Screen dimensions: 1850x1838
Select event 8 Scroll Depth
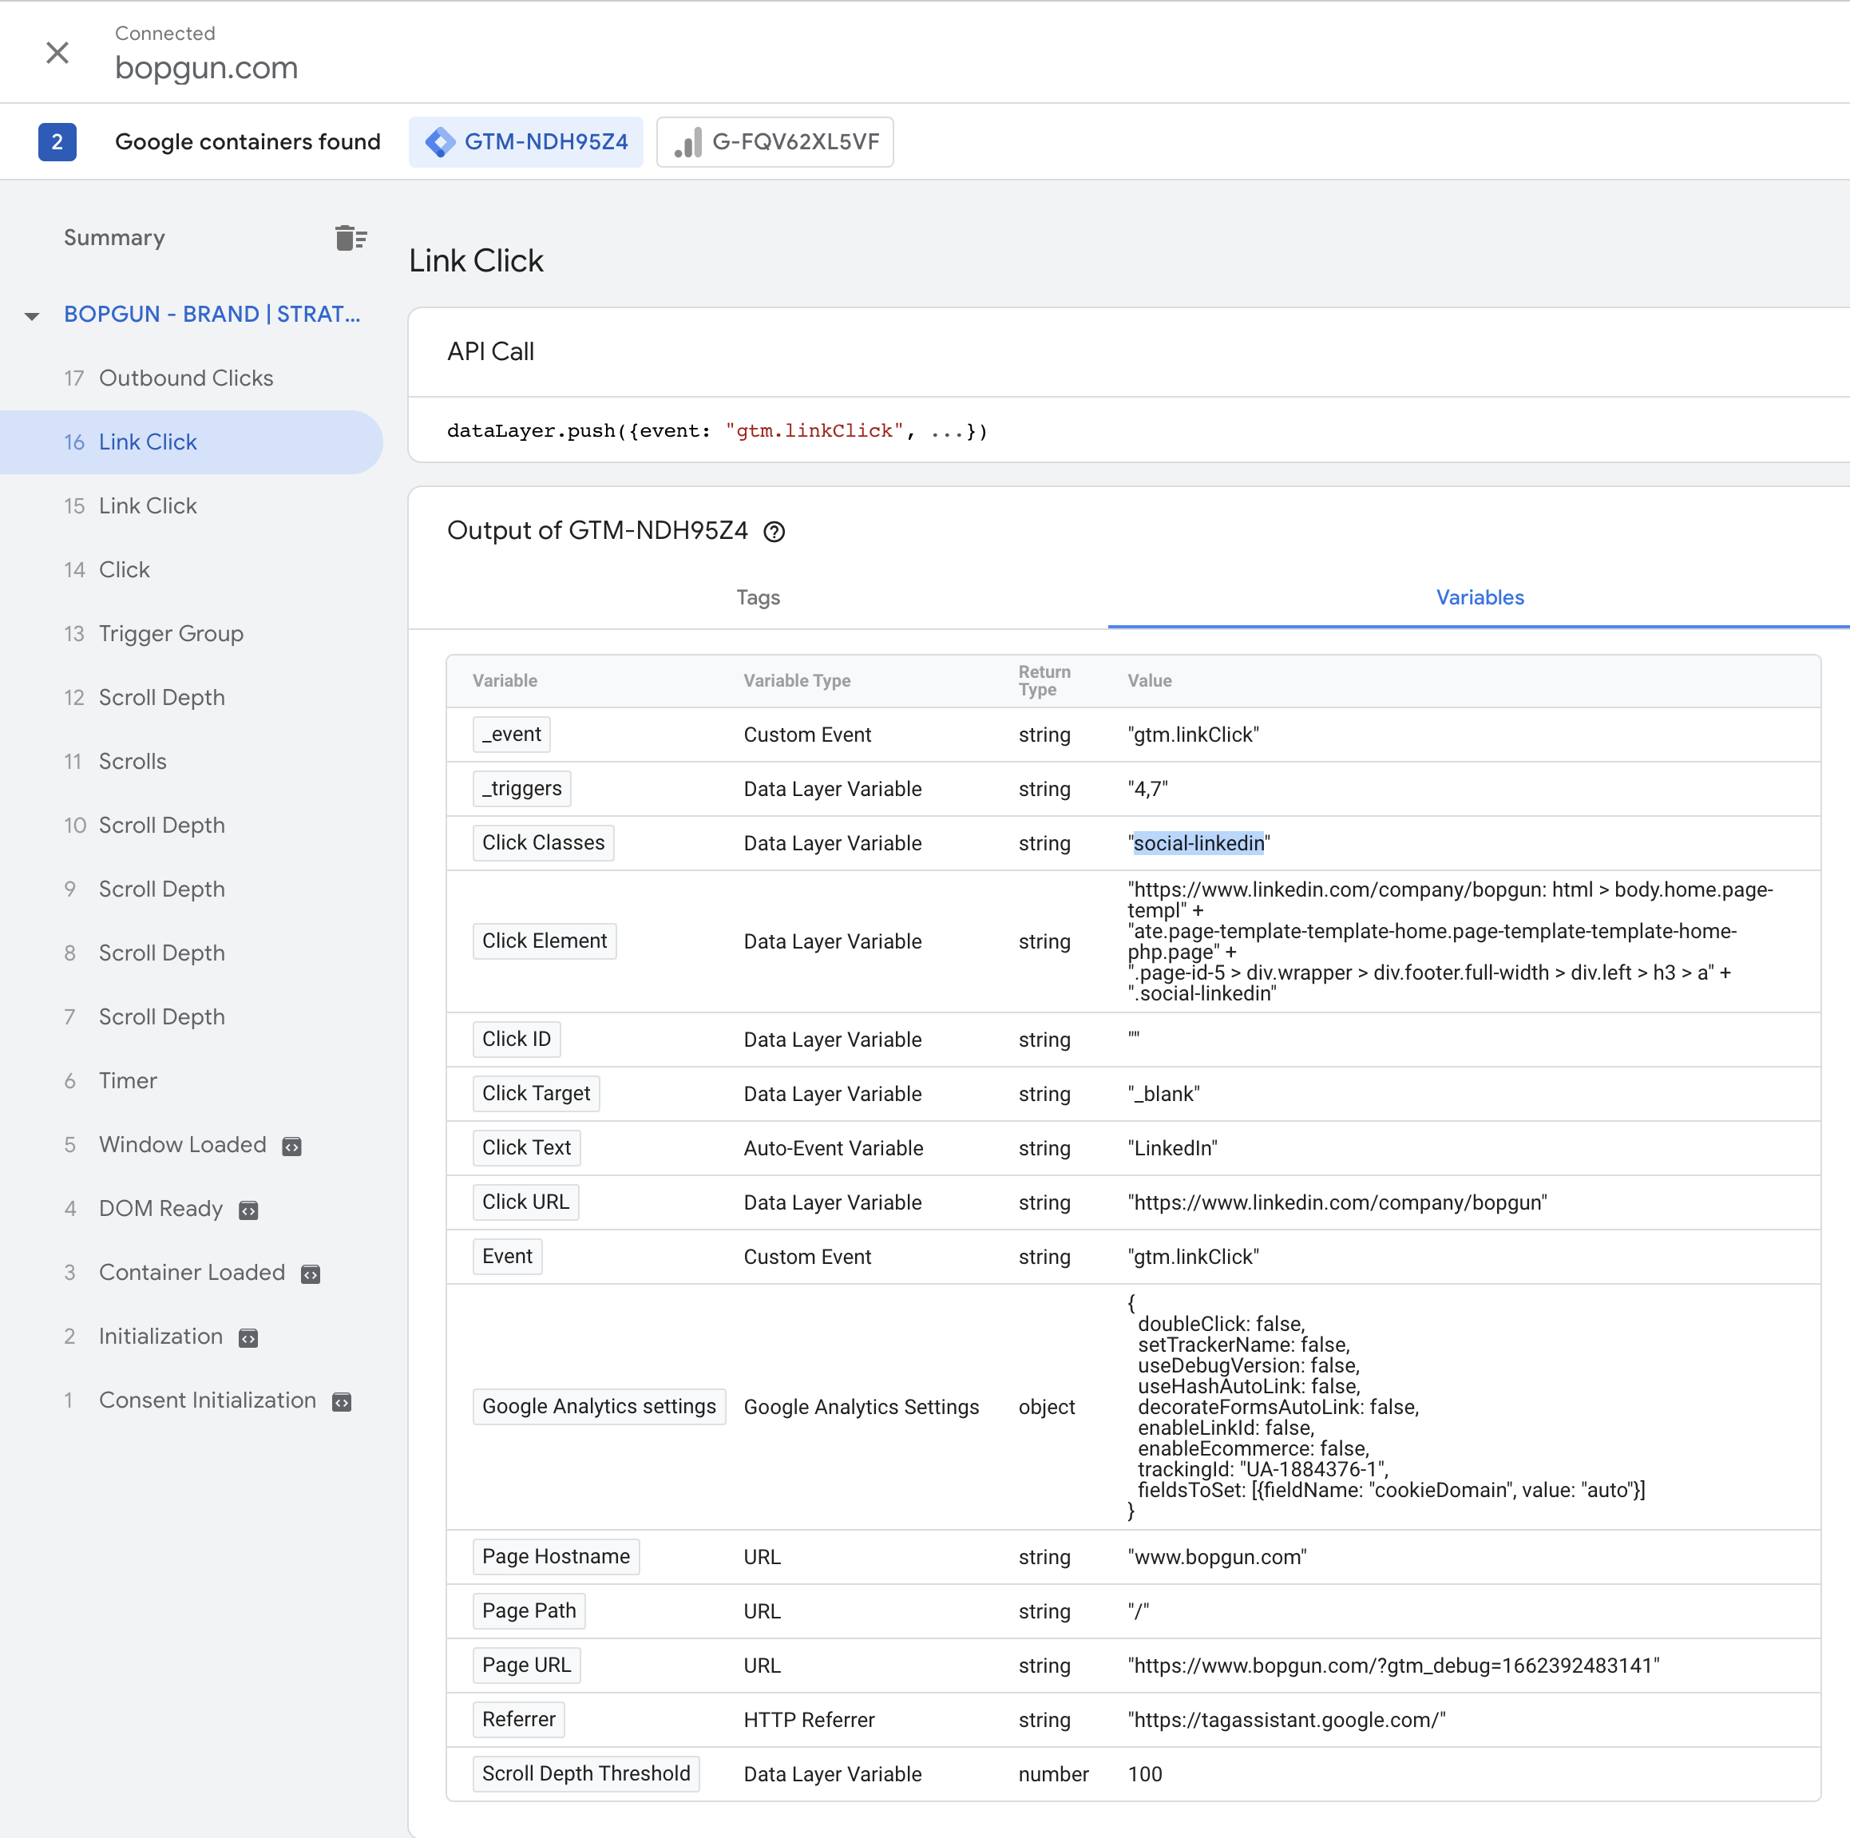tap(192, 953)
